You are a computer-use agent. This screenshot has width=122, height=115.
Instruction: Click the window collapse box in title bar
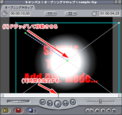click(120, 2)
